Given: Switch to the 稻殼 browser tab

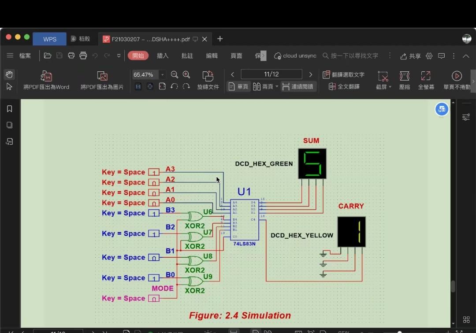Looking at the screenshot, I should (82, 39).
